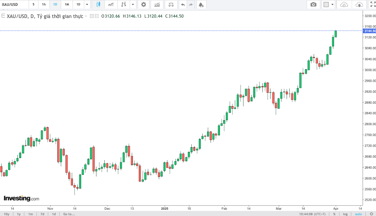Create an alert with the bell icon

pyautogui.click(x=201, y=5)
